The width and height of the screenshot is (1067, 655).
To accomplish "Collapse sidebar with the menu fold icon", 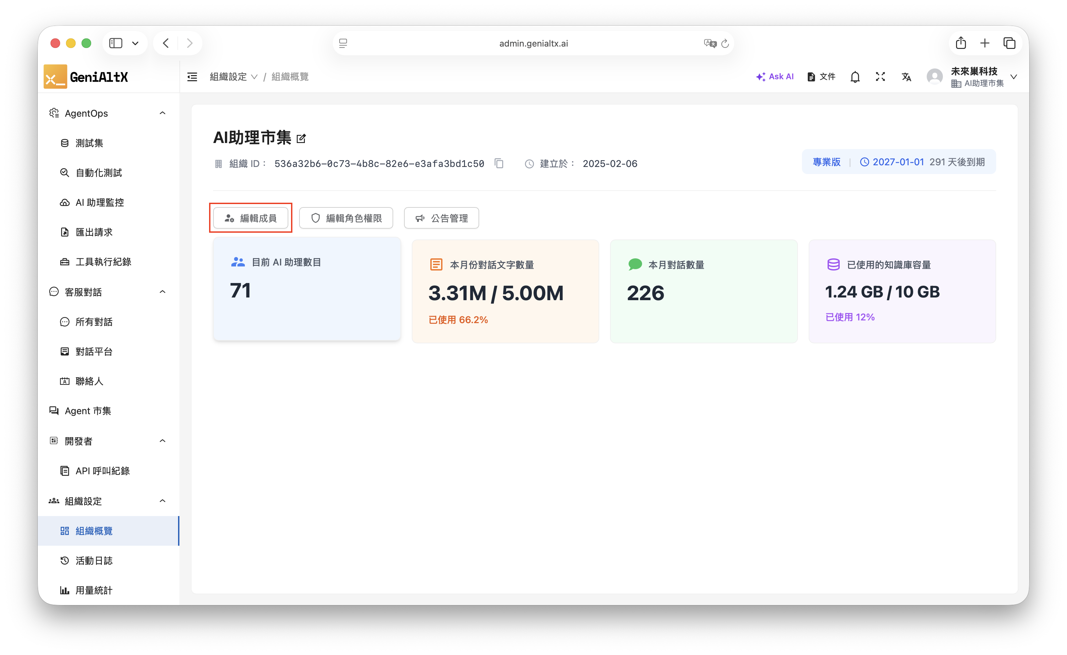I will tap(192, 77).
